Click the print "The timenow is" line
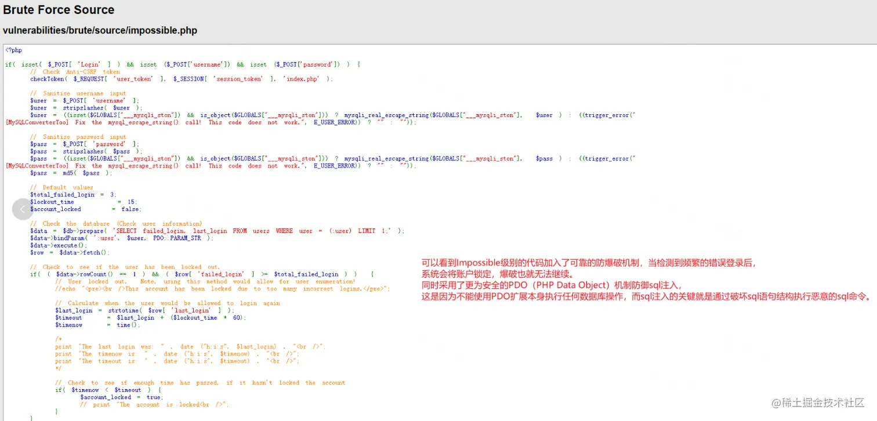 [177, 354]
